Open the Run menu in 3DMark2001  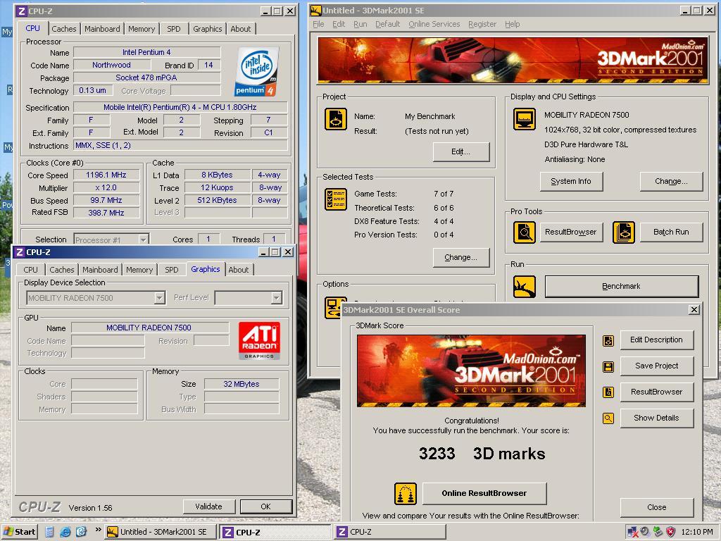click(x=360, y=24)
